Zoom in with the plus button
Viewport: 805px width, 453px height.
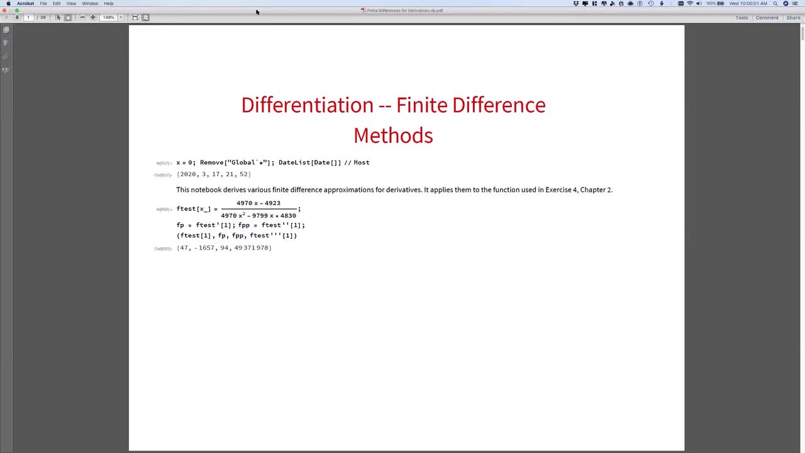pyautogui.click(x=93, y=18)
